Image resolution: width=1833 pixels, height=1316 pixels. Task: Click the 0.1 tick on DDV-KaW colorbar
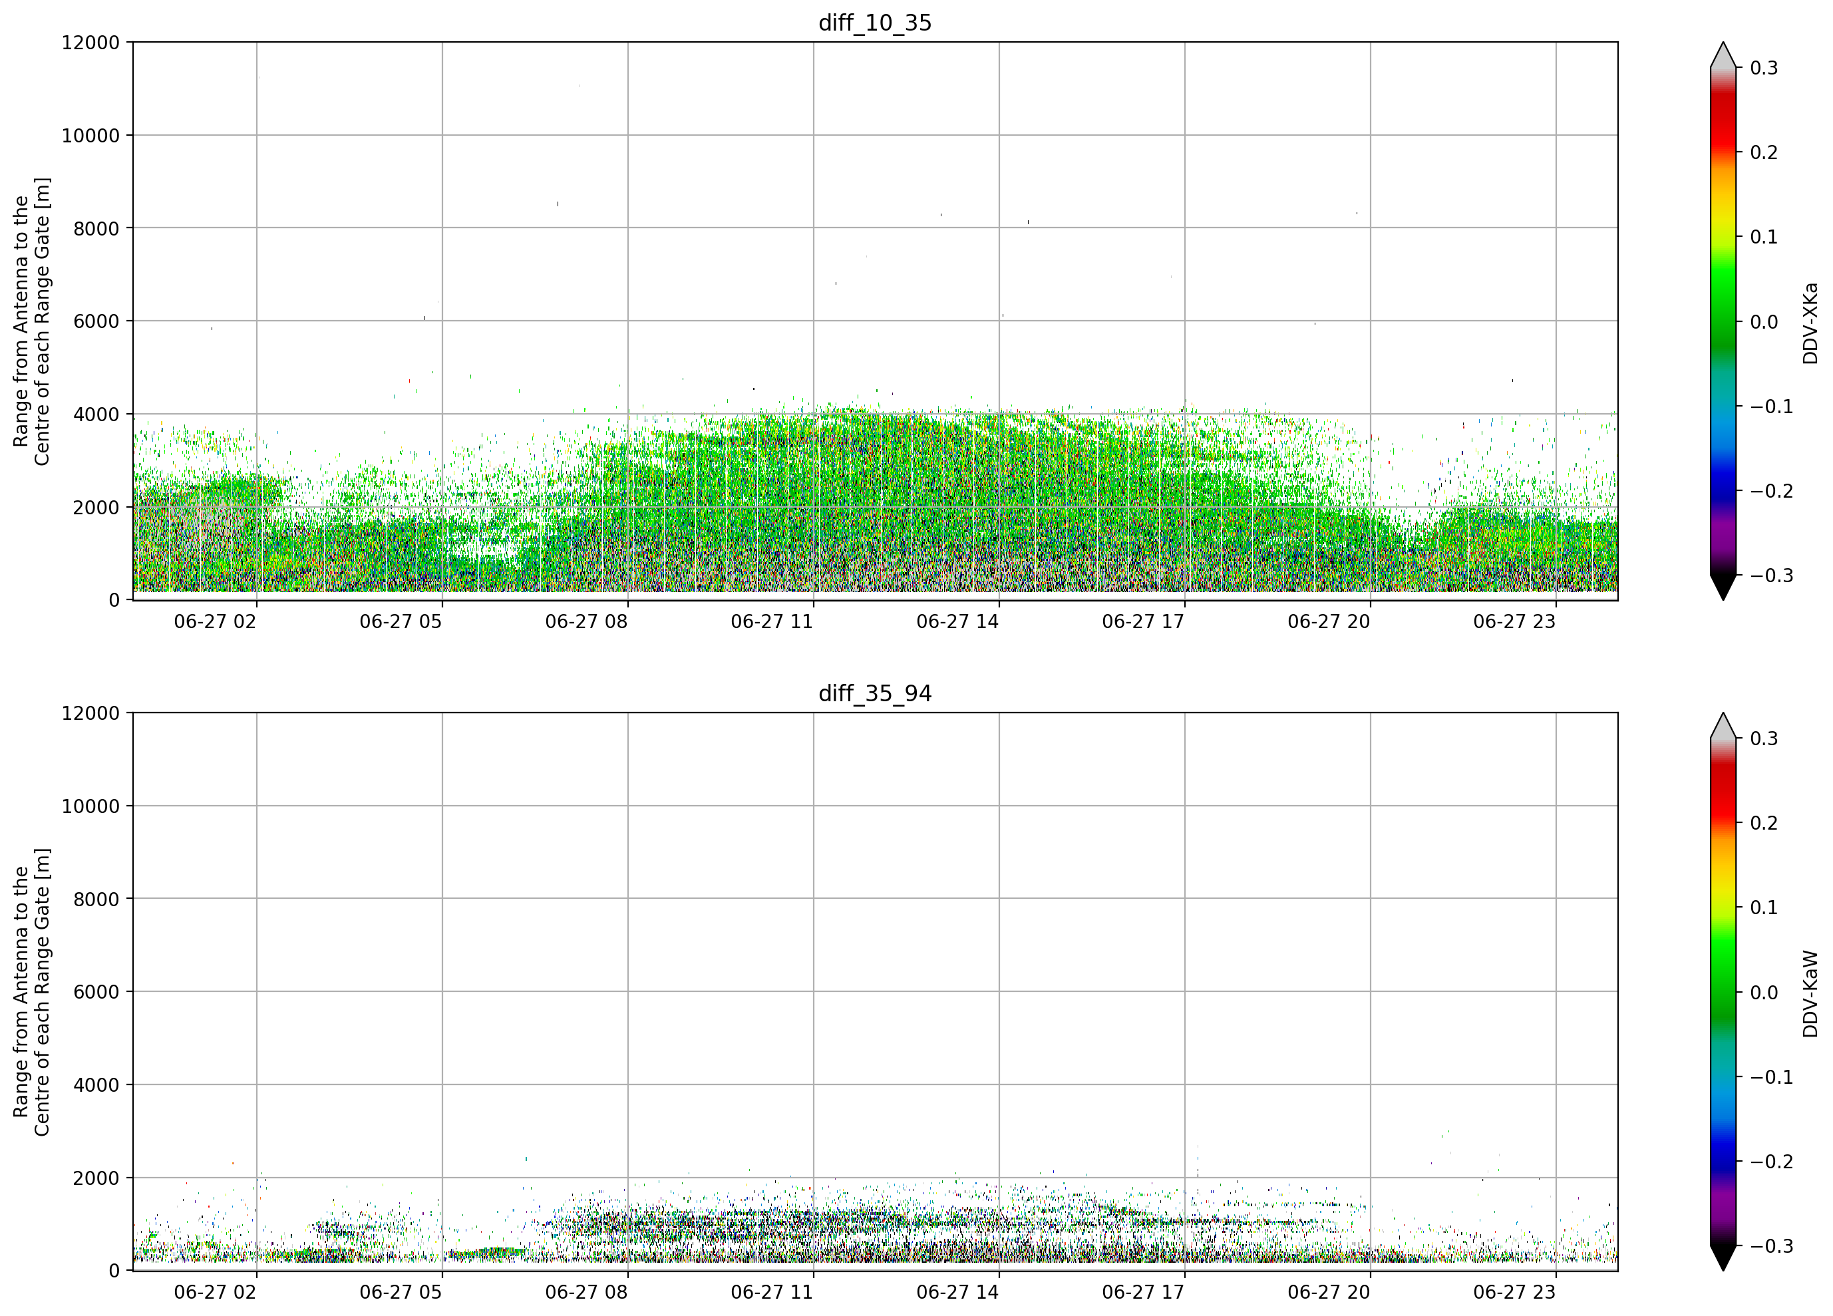tap(1764, 907)
